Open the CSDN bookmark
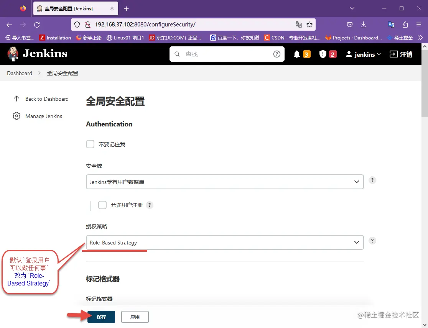Screen dimensions: 428x328 point(292,38)
